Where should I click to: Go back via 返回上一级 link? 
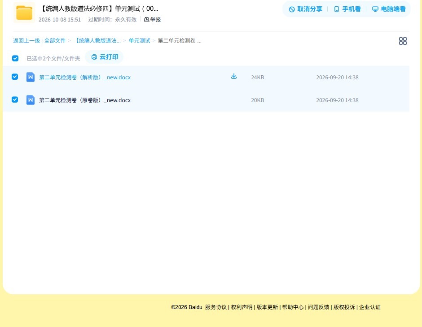point(26,41)
